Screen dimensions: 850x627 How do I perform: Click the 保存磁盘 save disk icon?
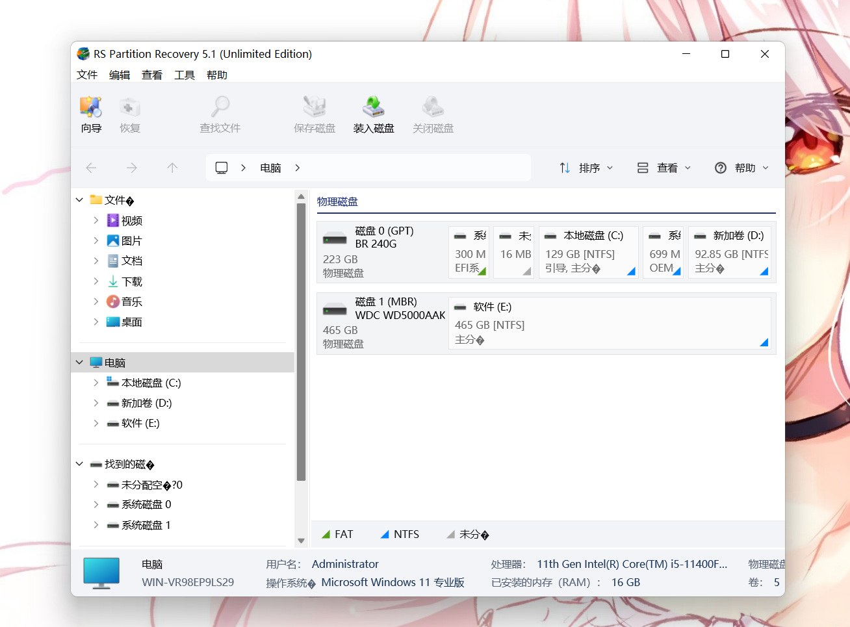[315, 114]
